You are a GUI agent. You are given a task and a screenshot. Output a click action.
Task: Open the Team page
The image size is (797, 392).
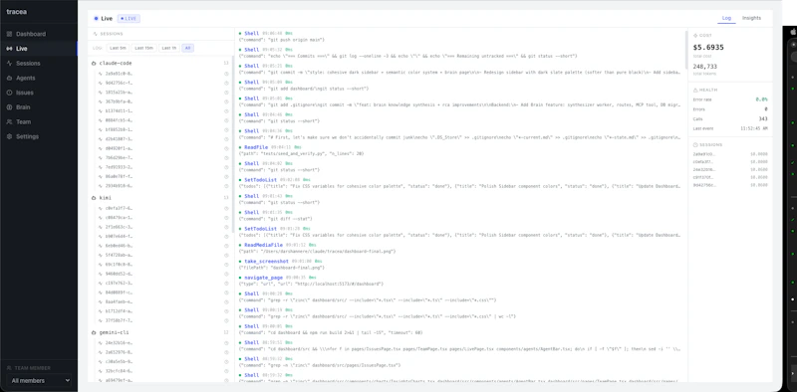click(x=38, y=121)
